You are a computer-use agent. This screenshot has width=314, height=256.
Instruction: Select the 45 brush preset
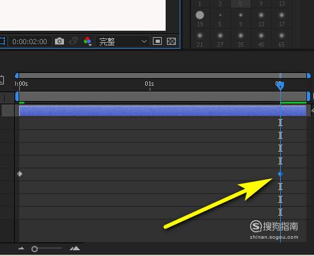pyautogui.click(x=261, y=40)
